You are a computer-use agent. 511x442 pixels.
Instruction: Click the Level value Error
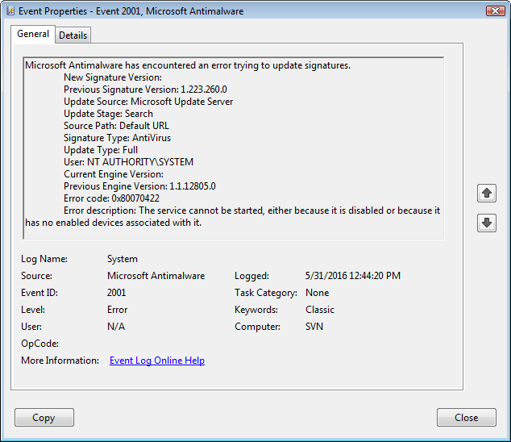click(x=118, y=310)
